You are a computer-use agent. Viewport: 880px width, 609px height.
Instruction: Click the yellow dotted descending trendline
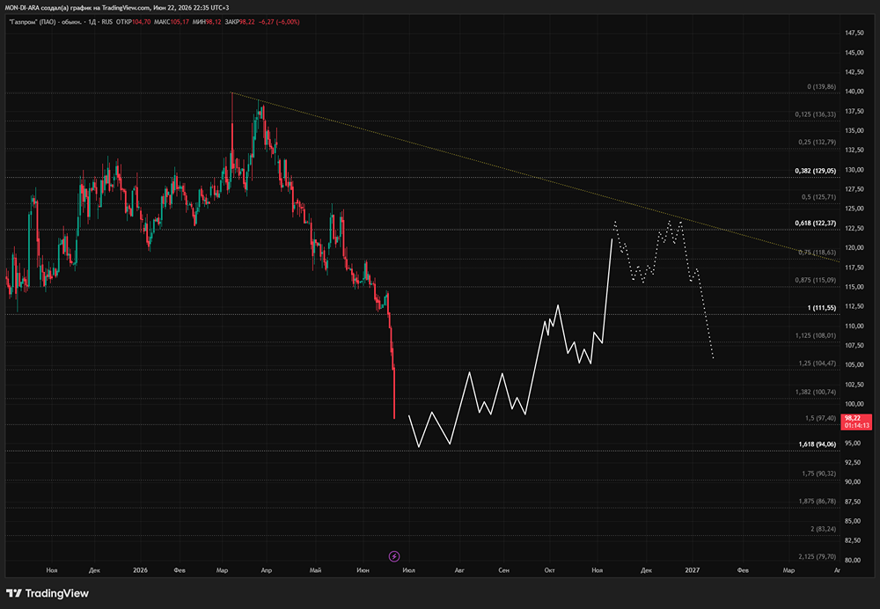[x=536, y=178]
